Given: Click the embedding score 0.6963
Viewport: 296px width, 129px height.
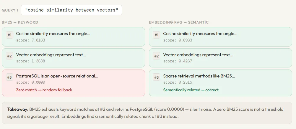Looking at the screenshot, I should click(178, 40).
